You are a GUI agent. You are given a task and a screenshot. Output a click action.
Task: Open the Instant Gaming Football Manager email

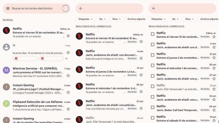tap(38, 89)
